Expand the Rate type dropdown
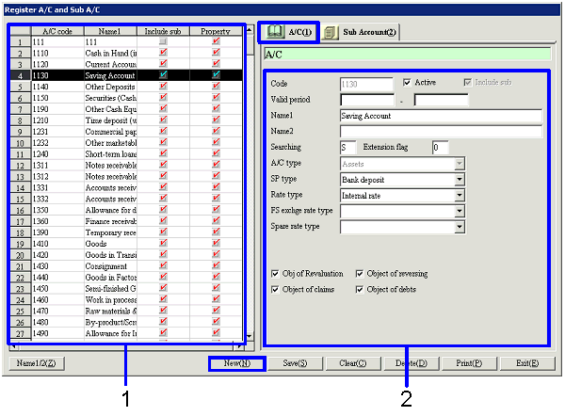 point(460,195)
